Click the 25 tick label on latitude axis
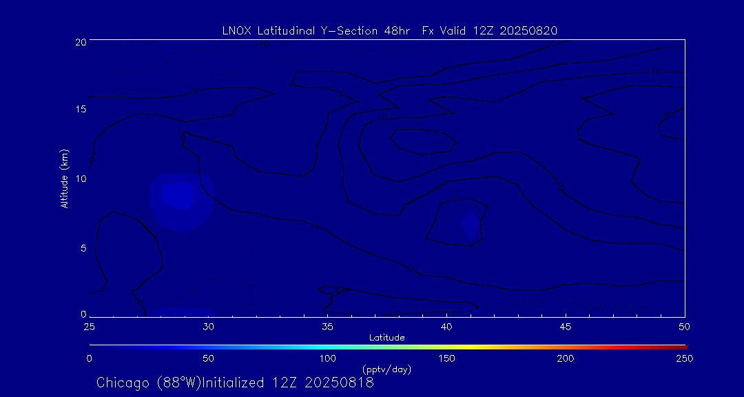The height and width of the screenshot is (397, 744). [90, 326]
